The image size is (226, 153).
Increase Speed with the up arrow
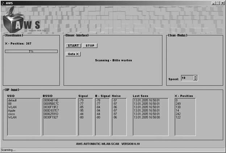tap(196, 76)
